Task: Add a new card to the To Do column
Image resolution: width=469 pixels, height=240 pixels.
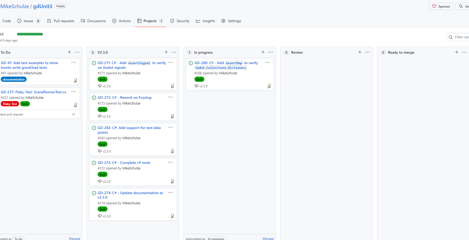Action: pos(69,52)
